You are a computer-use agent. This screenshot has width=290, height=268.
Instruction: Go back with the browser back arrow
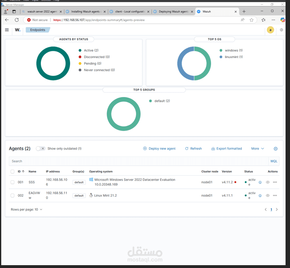point(7,20)
